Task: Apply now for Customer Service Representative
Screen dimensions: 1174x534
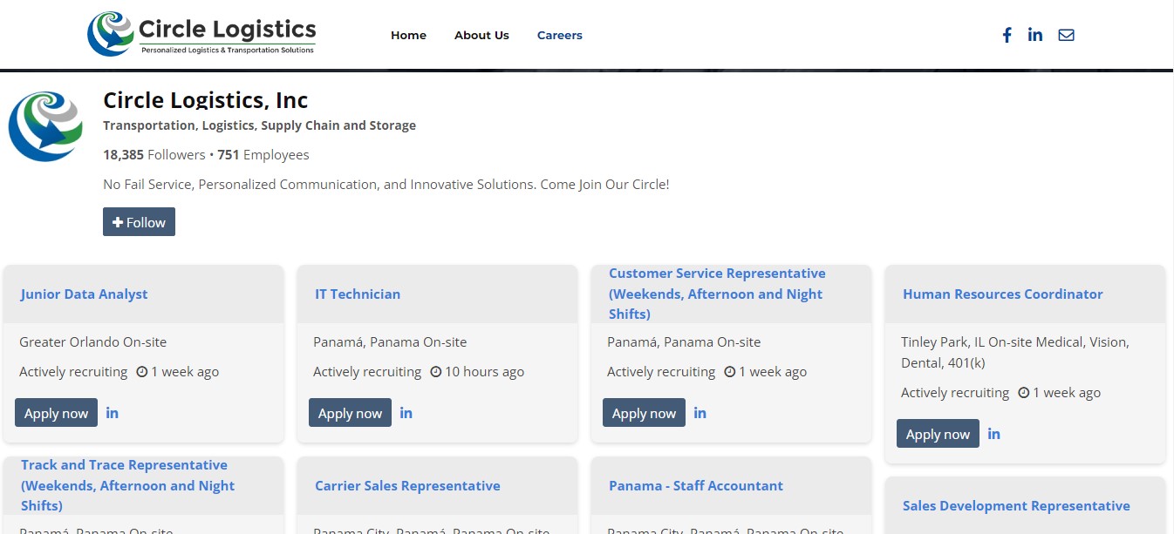Action: coord(644,413)
